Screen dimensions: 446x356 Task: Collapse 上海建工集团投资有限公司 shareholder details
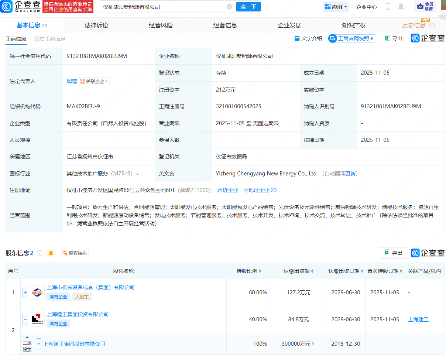point(25,319)
